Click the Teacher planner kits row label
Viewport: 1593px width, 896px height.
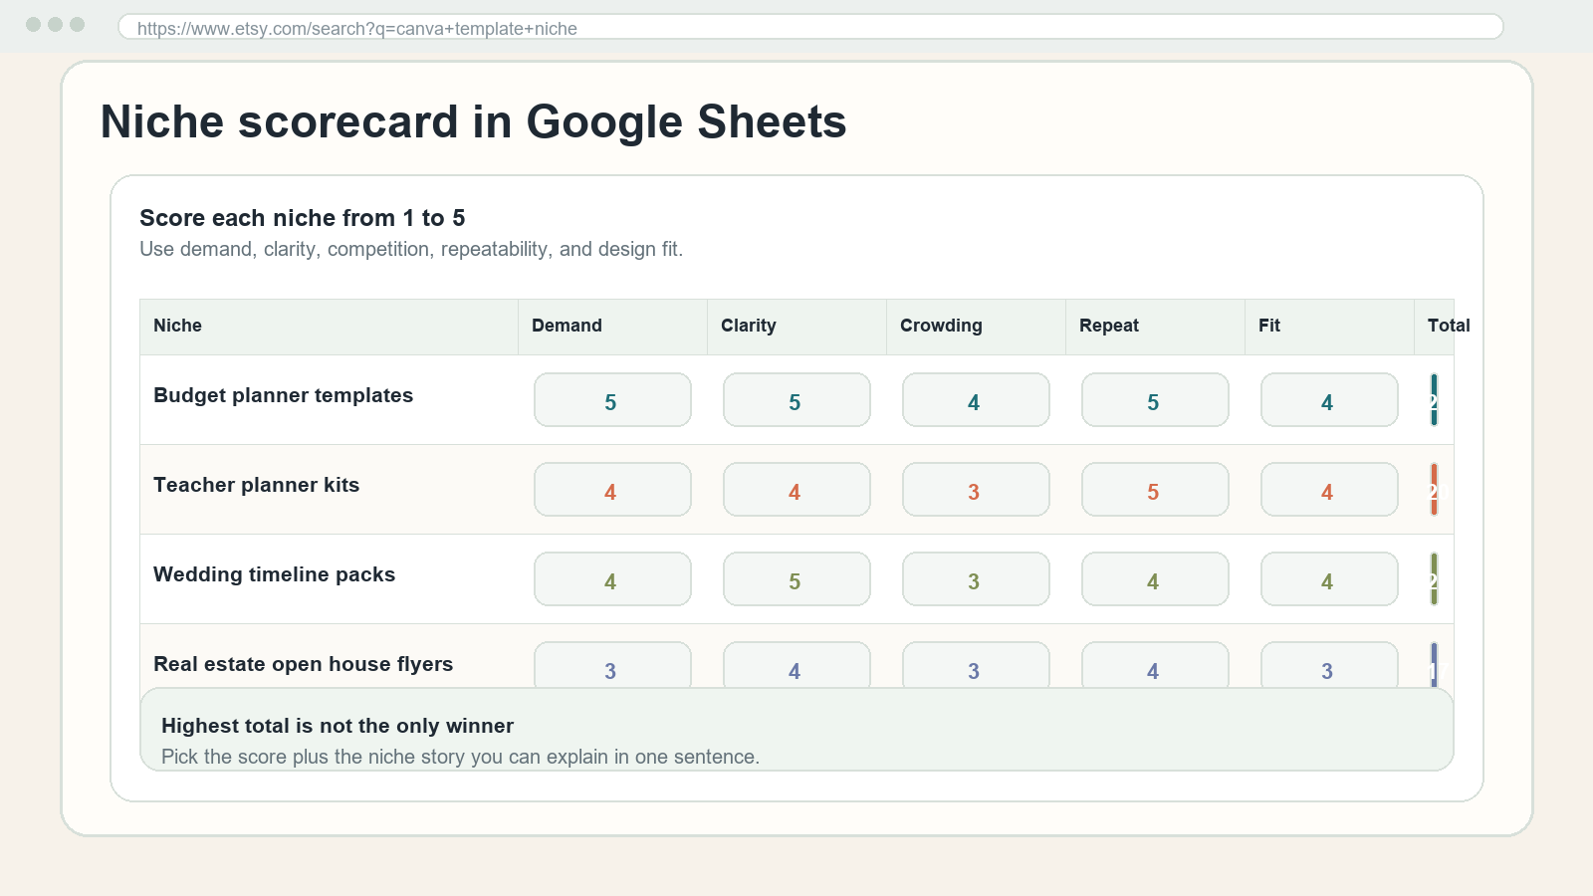(256, 485)
